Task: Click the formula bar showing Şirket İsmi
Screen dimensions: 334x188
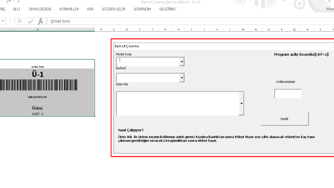Action: (190, 21)
